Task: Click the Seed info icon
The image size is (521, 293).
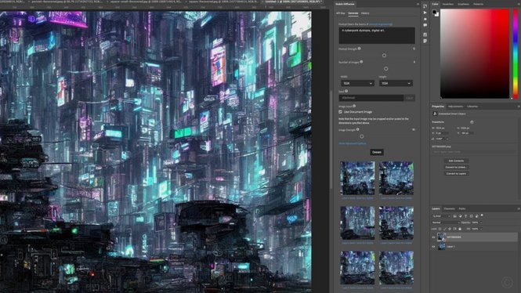Action: pyautogui.click(x=346, y=91)
